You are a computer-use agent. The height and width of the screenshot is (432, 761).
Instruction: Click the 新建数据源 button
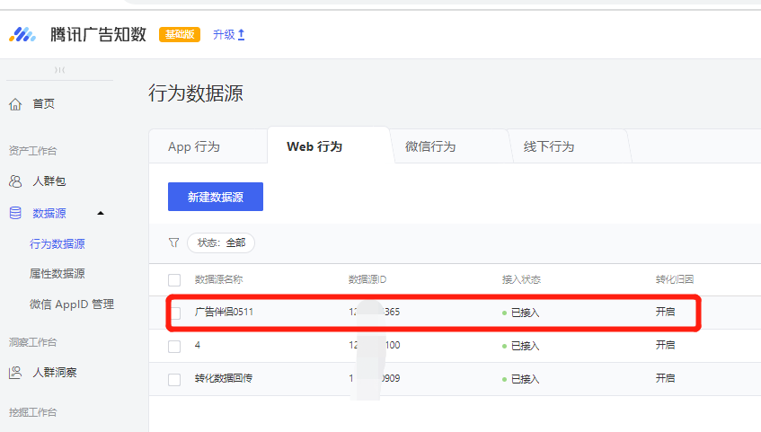tap(216, 197)
